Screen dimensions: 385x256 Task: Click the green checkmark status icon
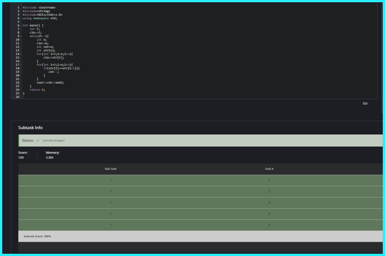pos(38,141)
